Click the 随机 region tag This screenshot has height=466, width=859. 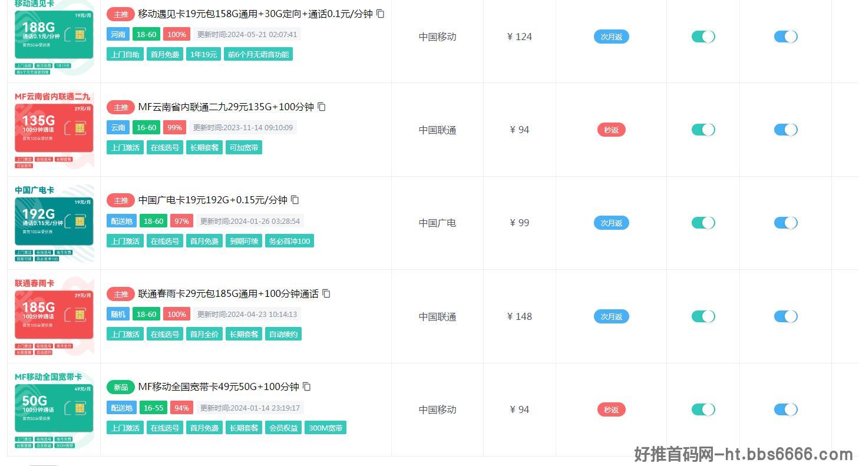click(x=118, y=314)
